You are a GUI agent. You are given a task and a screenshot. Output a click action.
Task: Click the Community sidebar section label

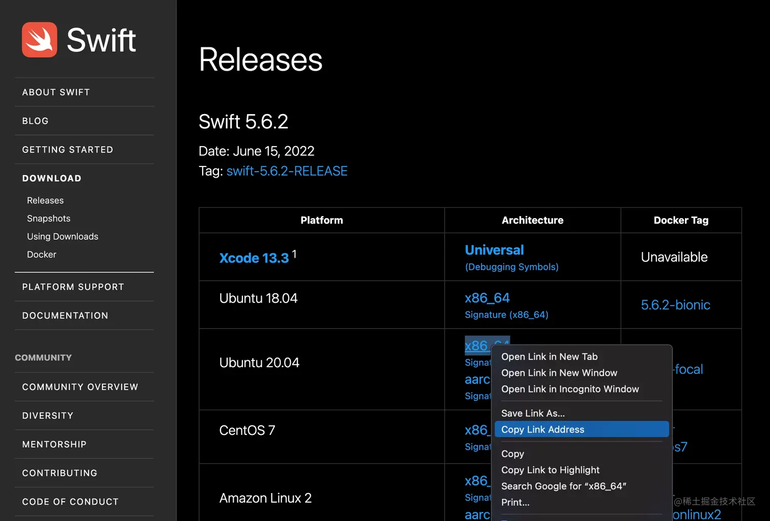tap(43, 358)
